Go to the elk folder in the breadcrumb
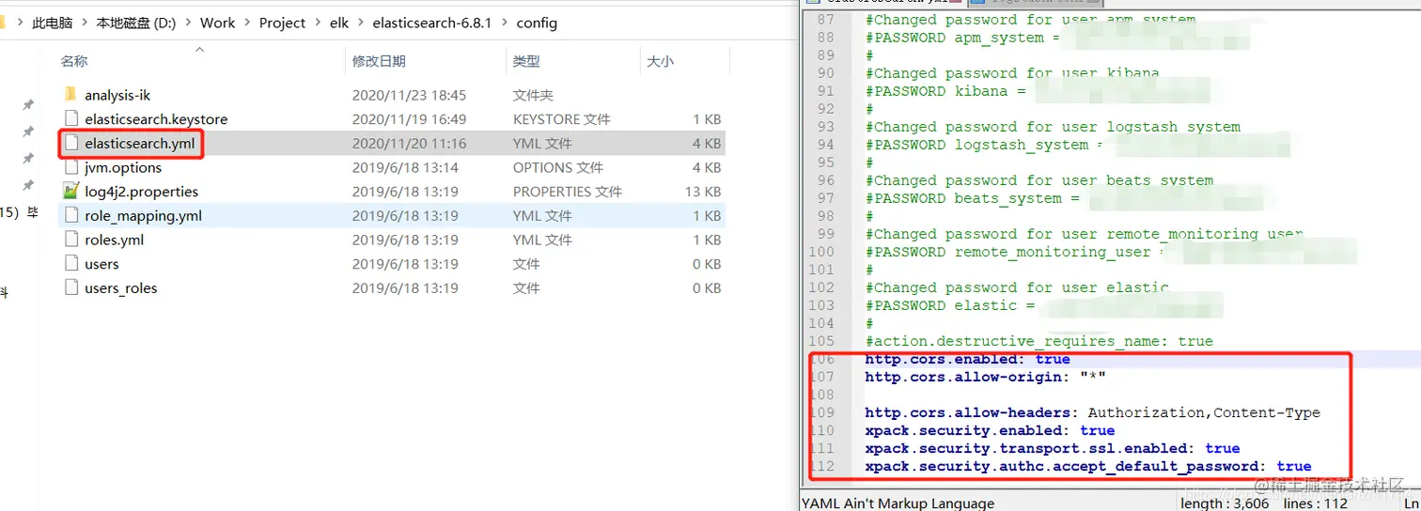This screenshot has height=511, width=1421. 338,23
